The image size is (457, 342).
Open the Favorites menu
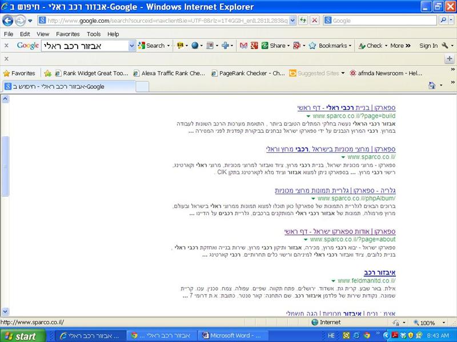pos(67,34)
